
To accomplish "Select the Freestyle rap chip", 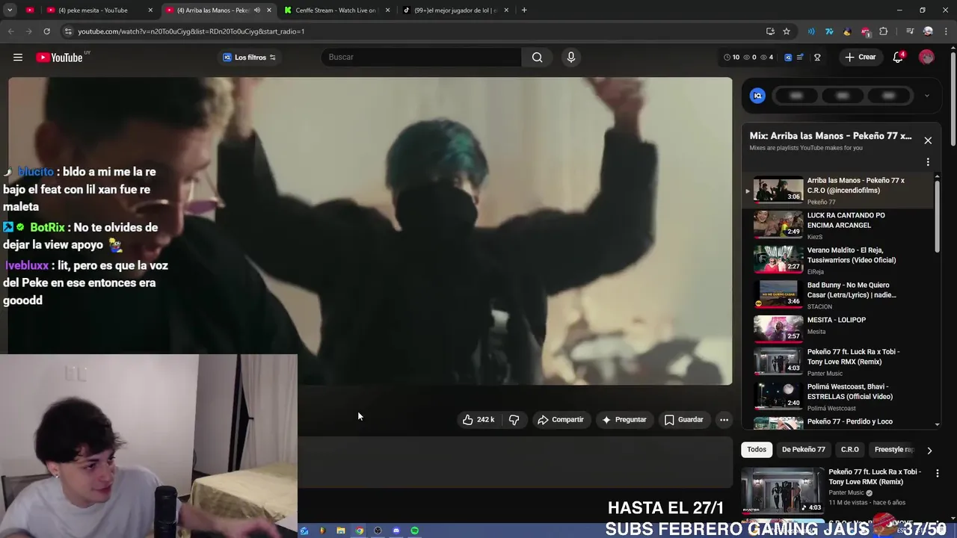I will click(x=893, y=450).
